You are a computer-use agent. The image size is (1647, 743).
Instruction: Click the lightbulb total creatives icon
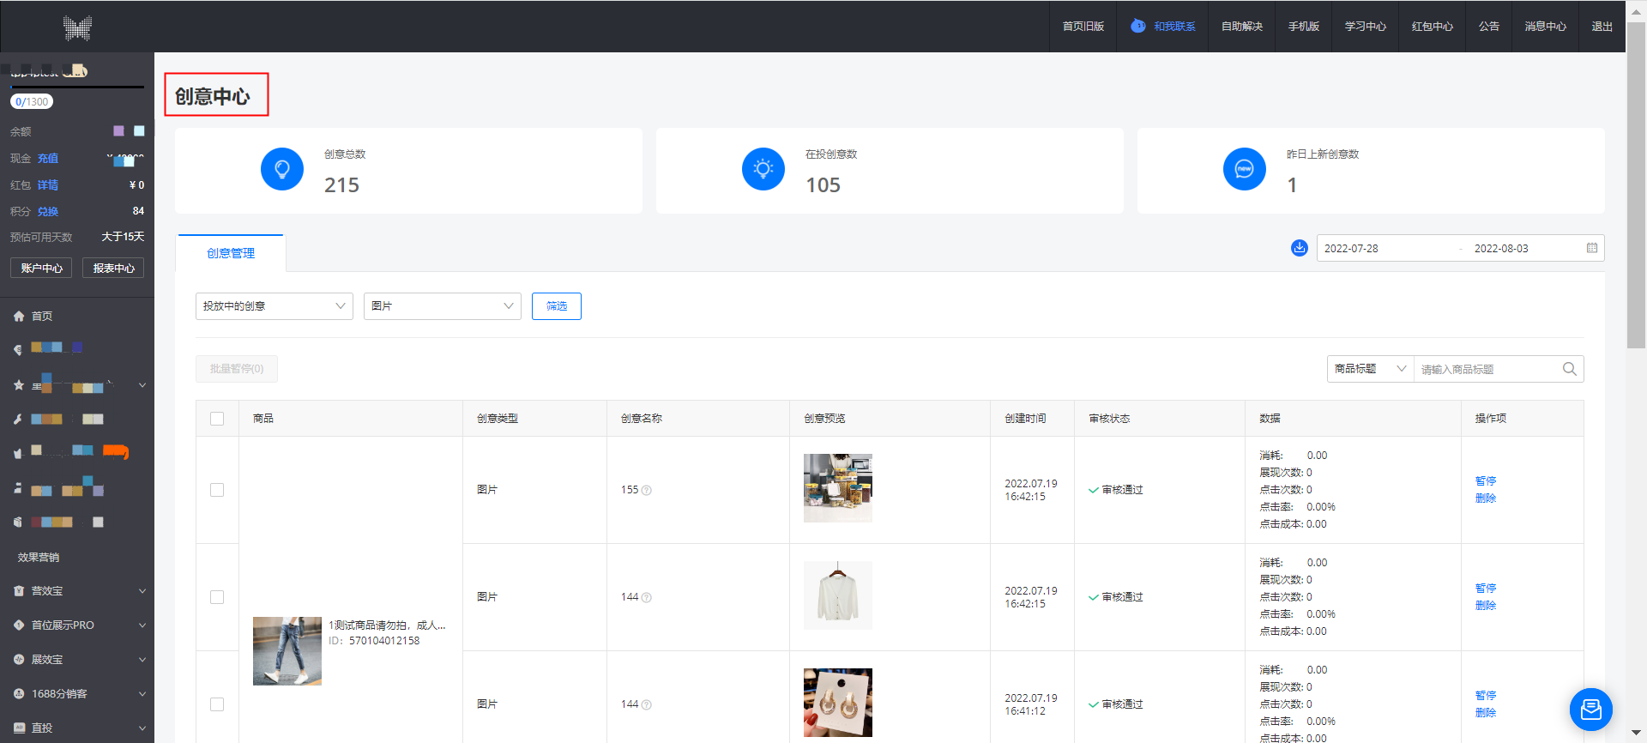[281, 169]
